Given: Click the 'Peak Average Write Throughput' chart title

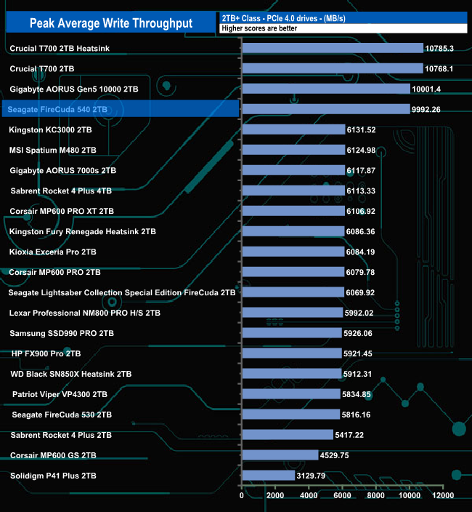Looking at the screenshot, I should coord(111,23).
